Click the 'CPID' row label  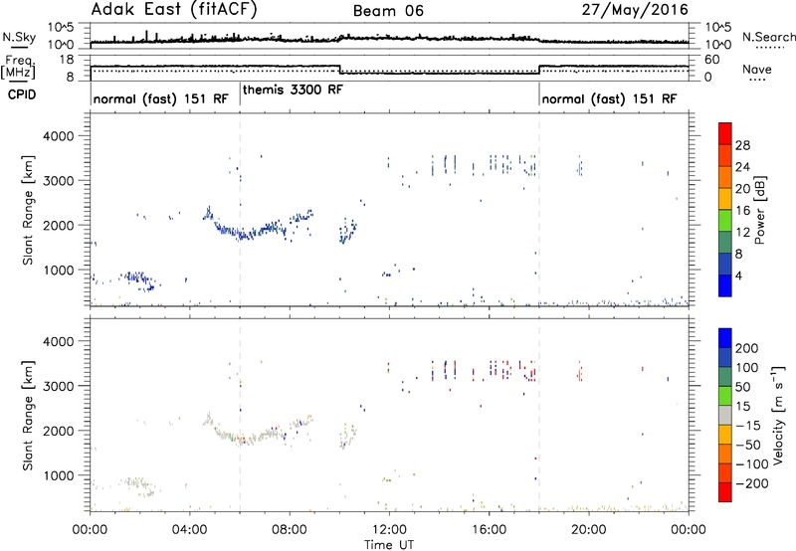coord(22,94)
